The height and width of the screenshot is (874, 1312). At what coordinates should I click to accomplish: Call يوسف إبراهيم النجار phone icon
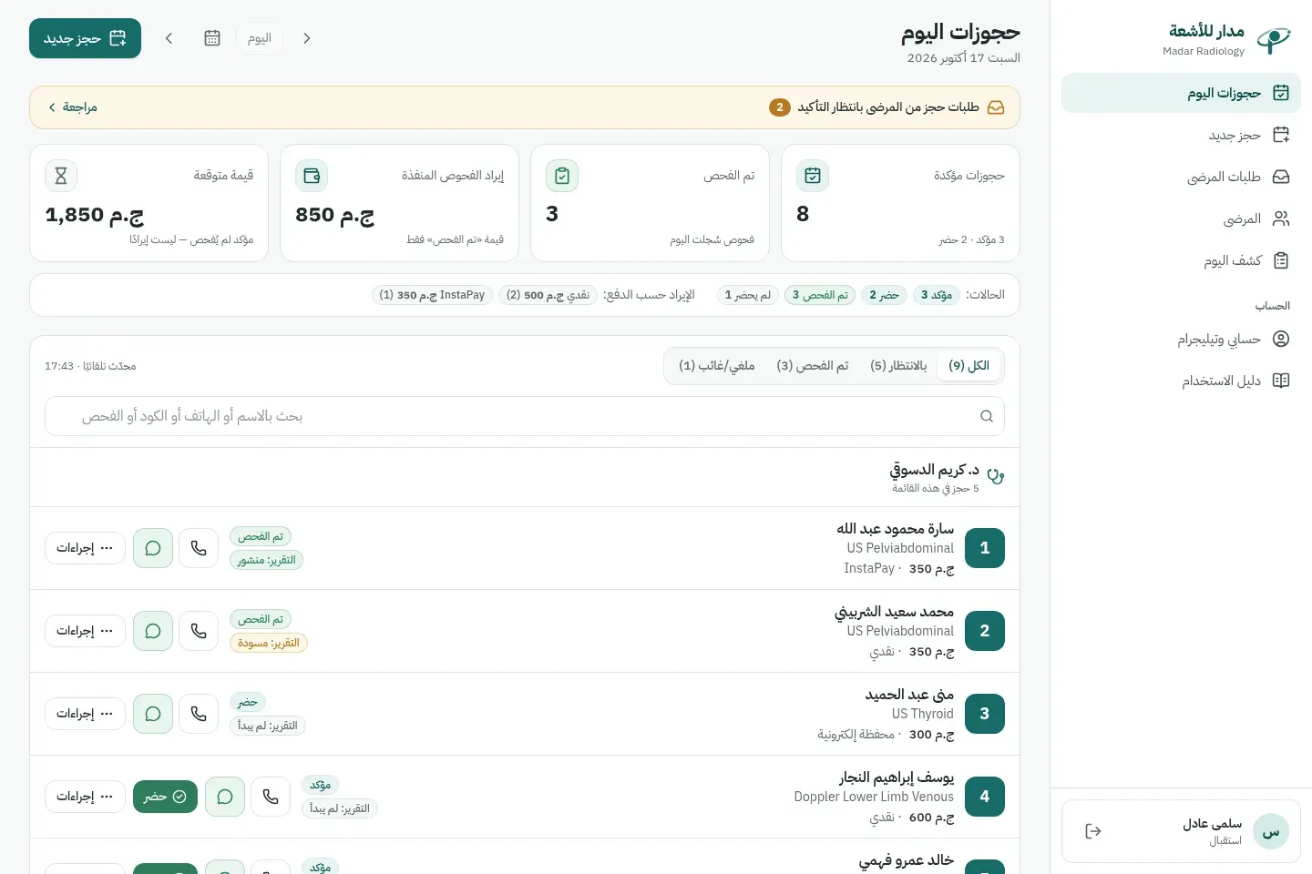[271, 797]
